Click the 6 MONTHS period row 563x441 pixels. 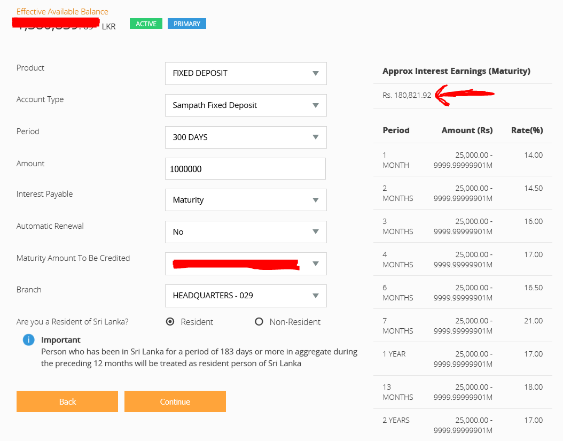(463, 292)
